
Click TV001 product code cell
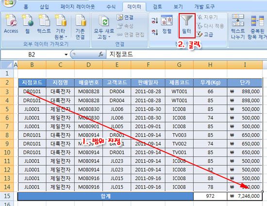coord(179,153)
